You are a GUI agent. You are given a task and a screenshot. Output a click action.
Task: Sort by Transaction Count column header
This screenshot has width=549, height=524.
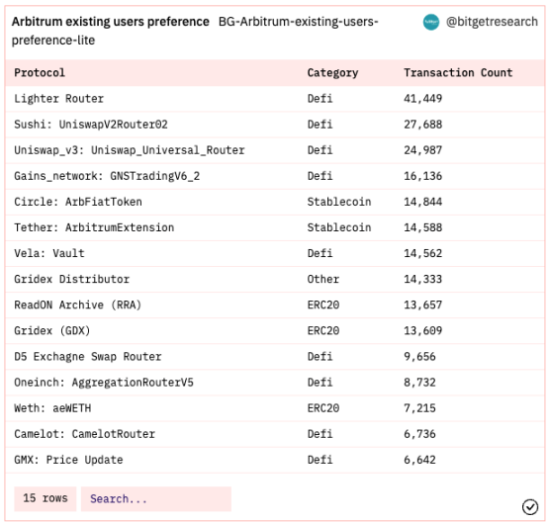click(x=458, y=73)
